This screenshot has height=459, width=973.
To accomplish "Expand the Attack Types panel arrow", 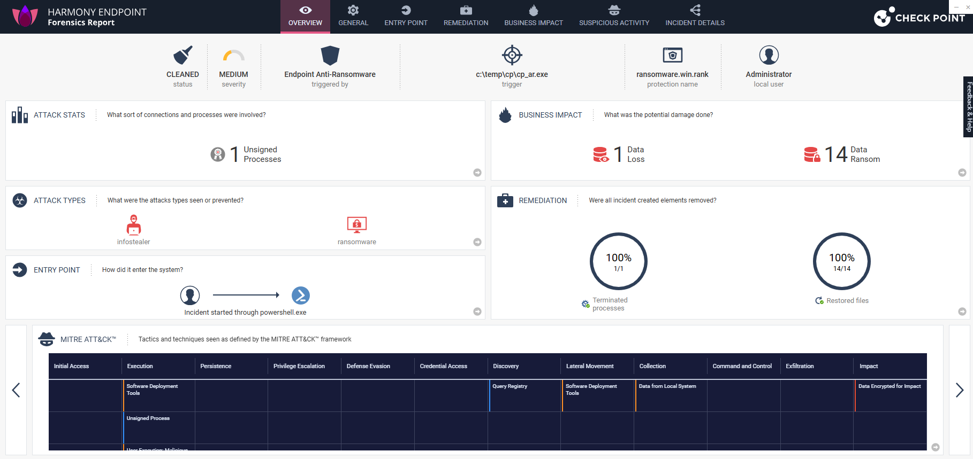I will pyautogui.click(x=477, y=242).
